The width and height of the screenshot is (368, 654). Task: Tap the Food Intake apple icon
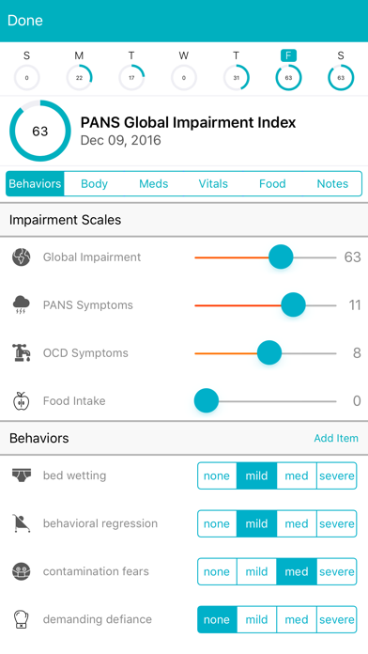(21, 401)
